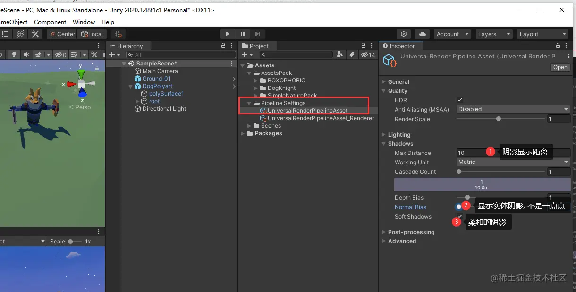Image resolution: width=576 pixels, height=292 pixels.
Task: Open the Layout dropdown
Action: (x=542, y=34)
